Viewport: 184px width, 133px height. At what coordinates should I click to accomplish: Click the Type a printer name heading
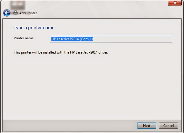point(34,28)
